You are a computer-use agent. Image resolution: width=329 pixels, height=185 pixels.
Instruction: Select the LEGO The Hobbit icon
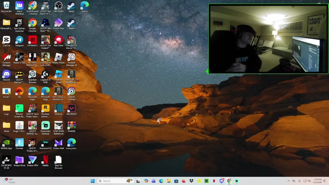[x=45, y=43]
